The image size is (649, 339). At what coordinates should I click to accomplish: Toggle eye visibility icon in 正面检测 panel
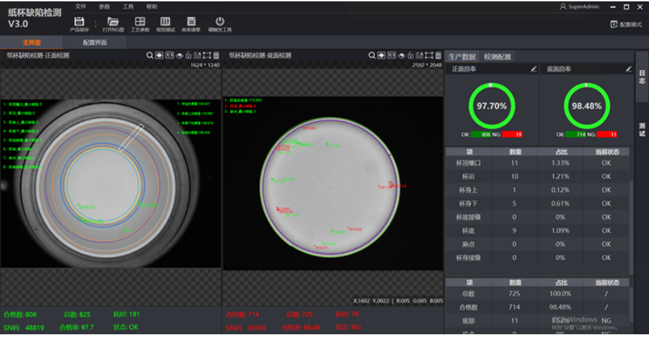(x=179, y=55)
